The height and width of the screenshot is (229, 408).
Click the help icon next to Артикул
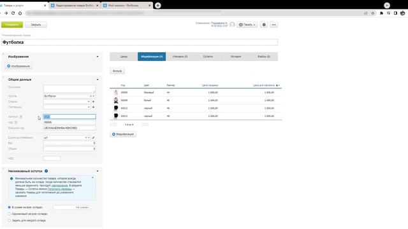click(21, 116)
